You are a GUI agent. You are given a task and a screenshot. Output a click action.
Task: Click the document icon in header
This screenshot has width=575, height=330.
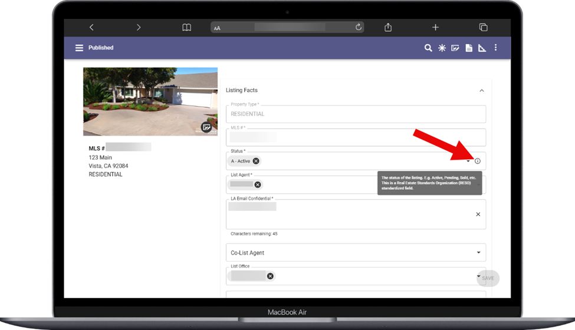coord(469,48)
